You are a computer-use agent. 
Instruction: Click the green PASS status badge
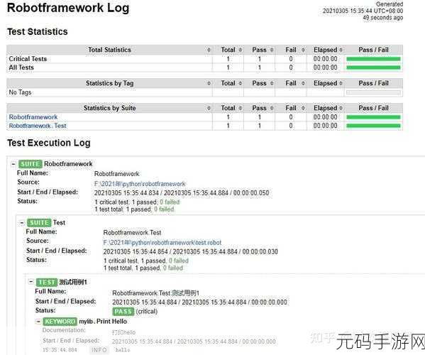point(123,312)
